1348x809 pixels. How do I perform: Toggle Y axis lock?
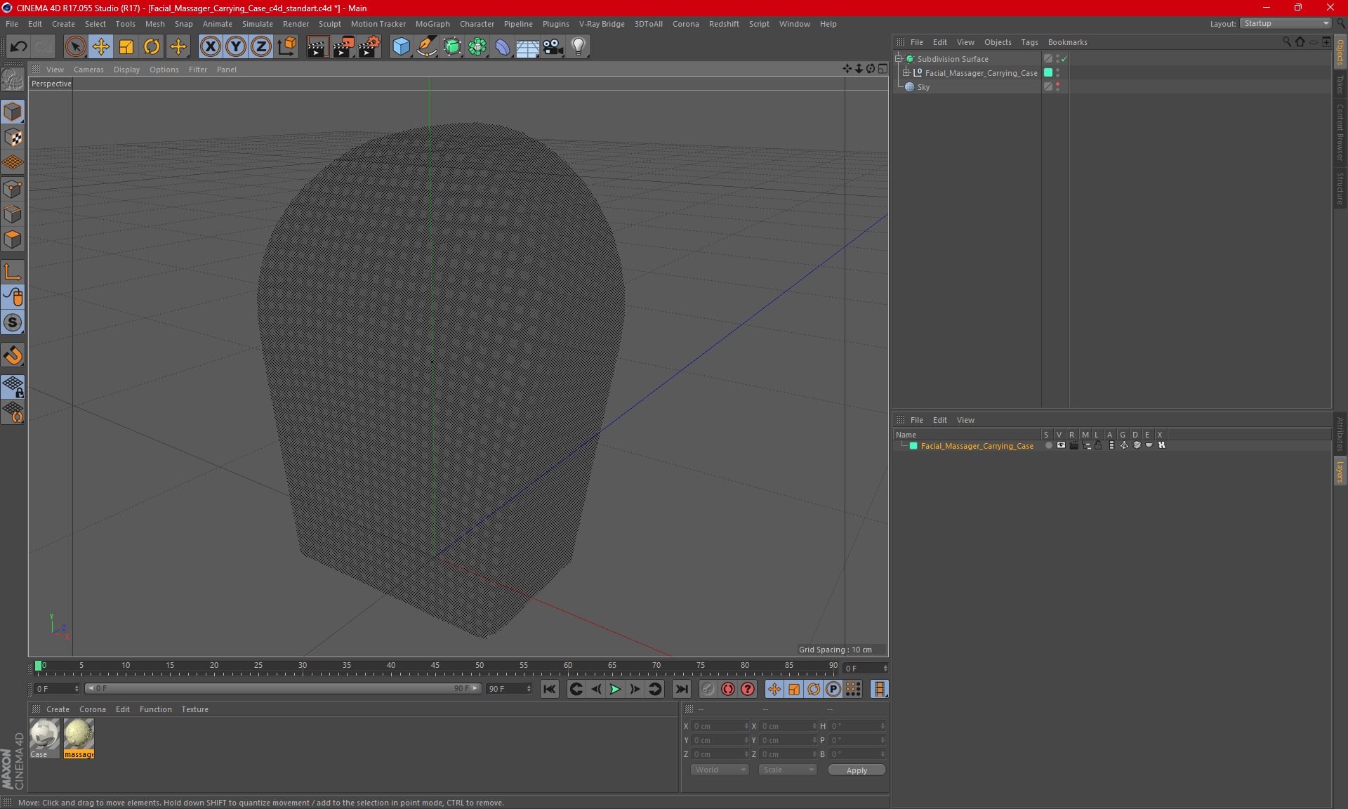[235, 46]
